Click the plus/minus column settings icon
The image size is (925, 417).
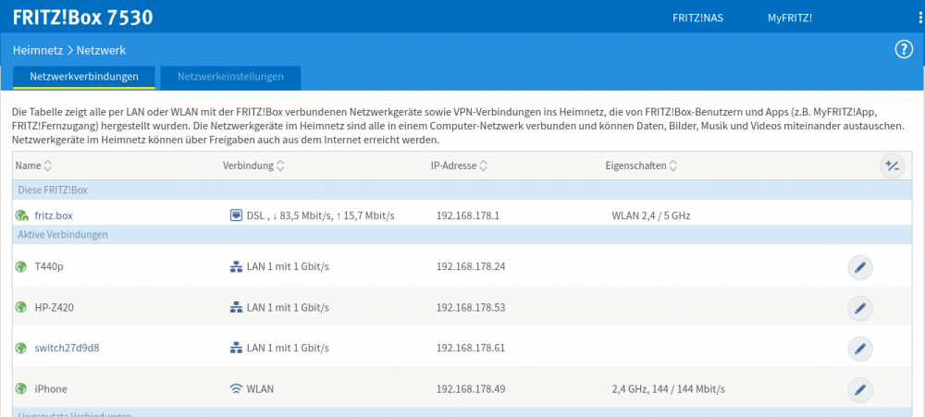pos(892,166)
